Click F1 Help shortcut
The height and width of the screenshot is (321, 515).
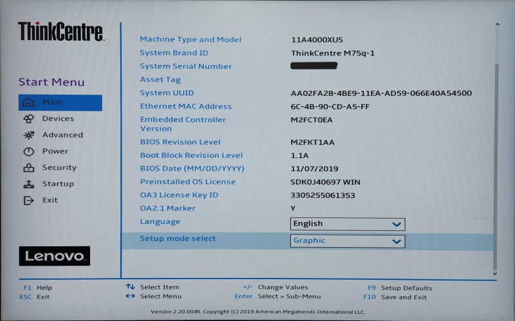[x=38, y=288]
